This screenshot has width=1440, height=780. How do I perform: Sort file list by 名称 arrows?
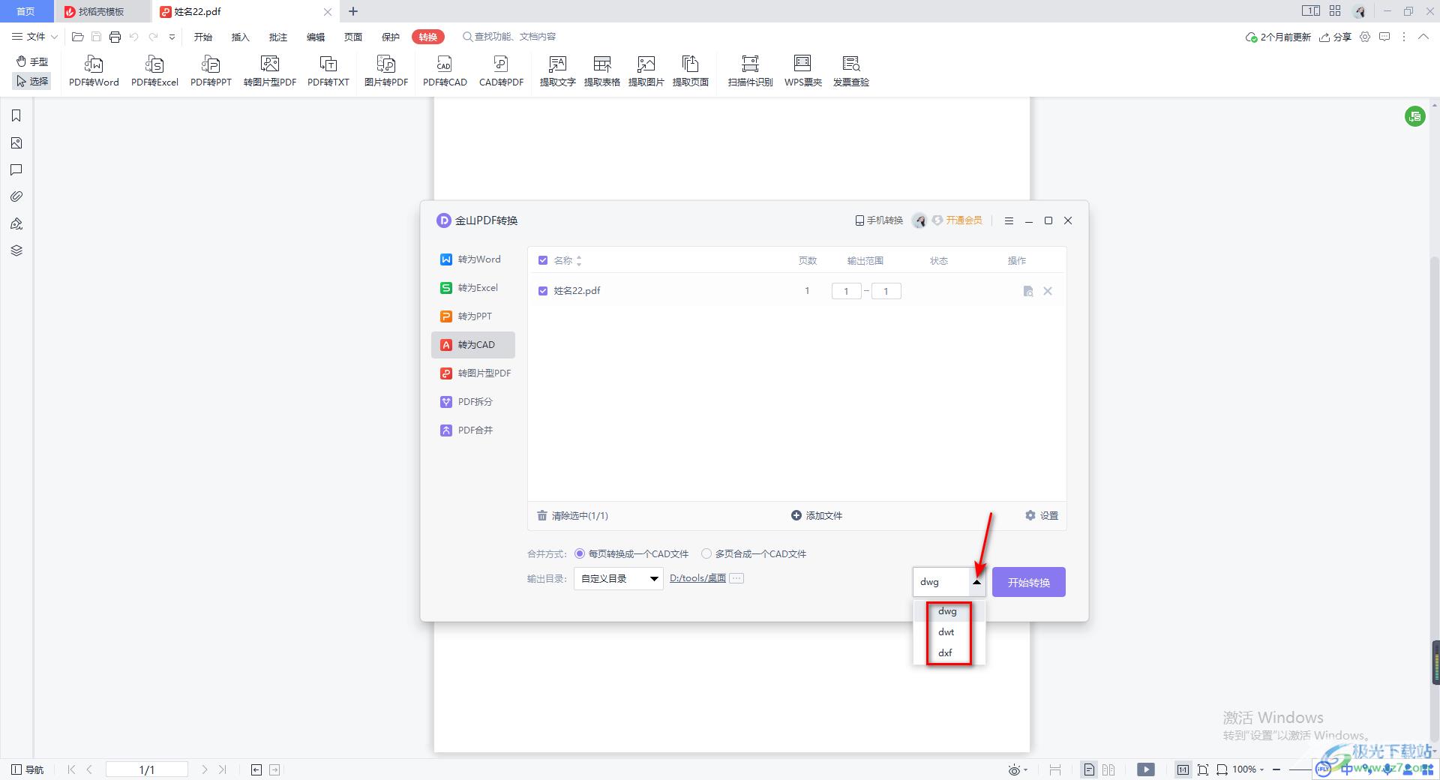(579, 260)
